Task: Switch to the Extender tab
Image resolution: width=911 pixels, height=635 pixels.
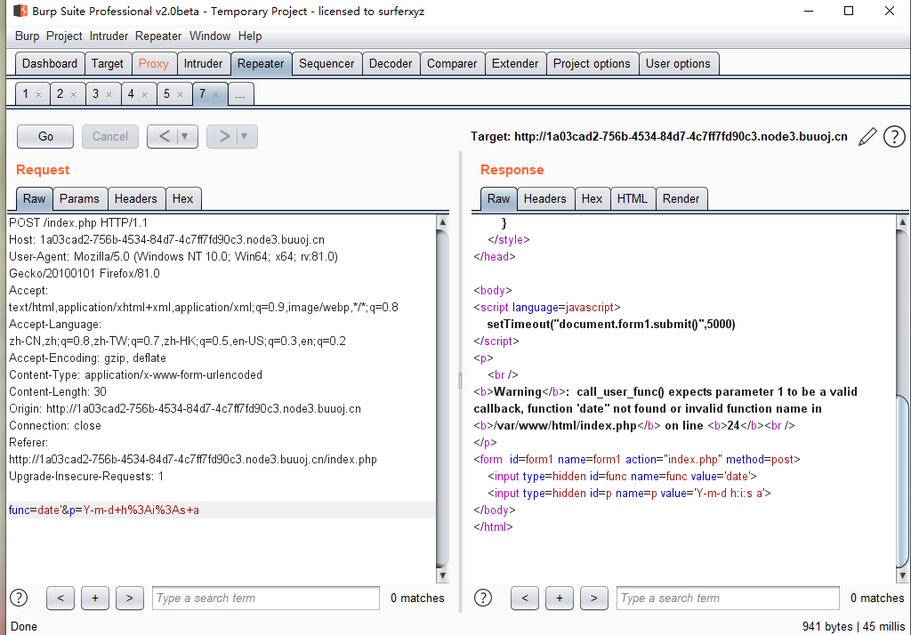Action: pyautogui.click(x=515, y=63)
